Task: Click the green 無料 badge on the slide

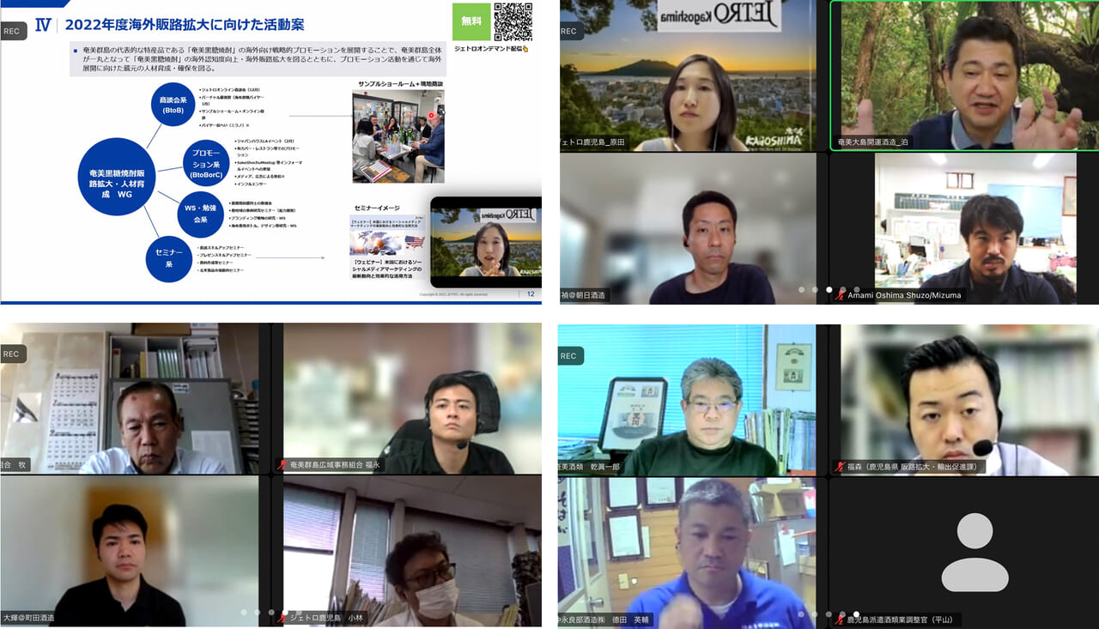Action: (x=471, y=21)
